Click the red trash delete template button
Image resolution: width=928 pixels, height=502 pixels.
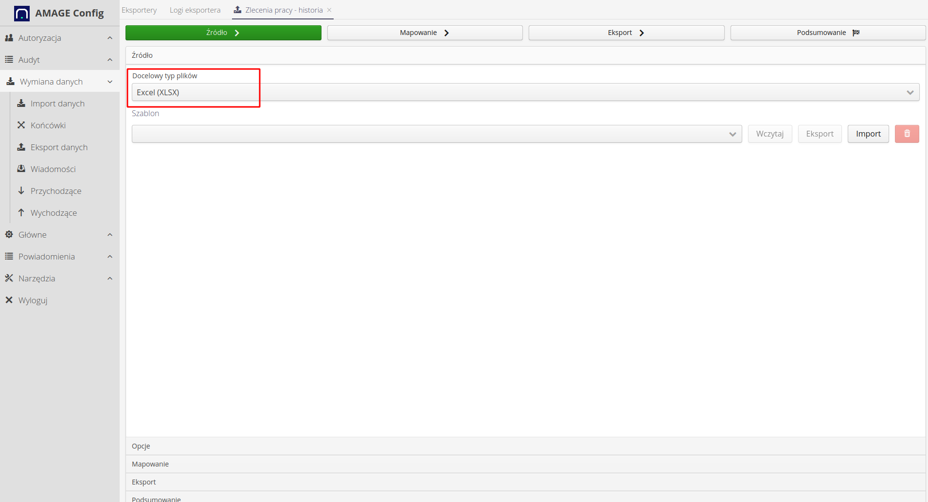coord(907,134)
